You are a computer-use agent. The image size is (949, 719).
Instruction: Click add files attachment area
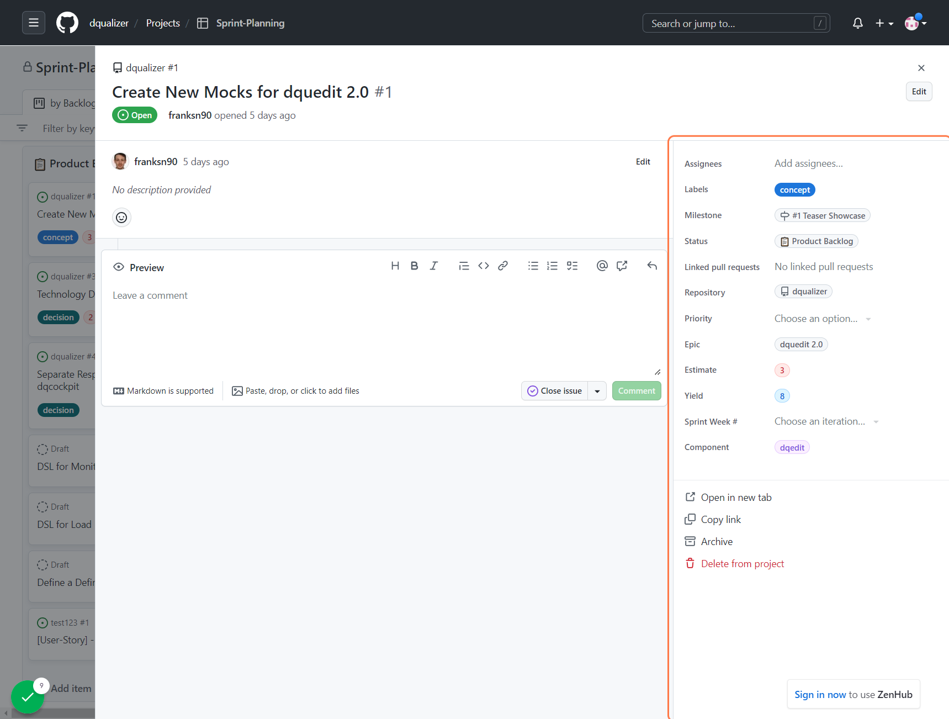[x=295, y=391]
